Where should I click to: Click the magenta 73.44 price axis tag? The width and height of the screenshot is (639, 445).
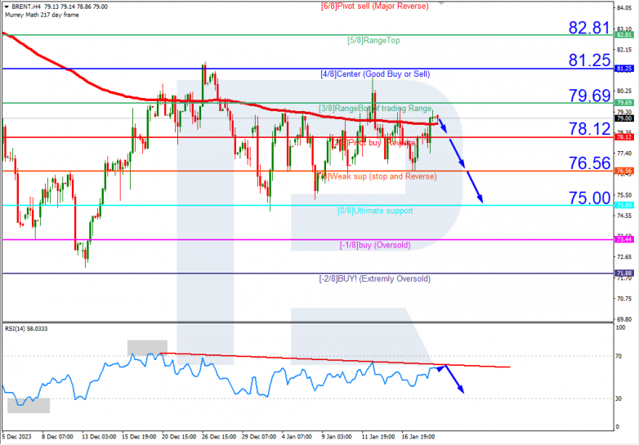click(x=624, y=239)
